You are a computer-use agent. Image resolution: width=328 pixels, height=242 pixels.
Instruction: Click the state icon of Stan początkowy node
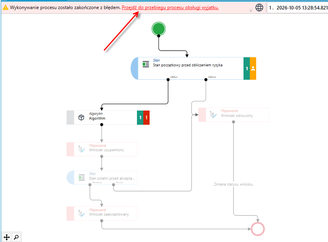tap(146, 64)
